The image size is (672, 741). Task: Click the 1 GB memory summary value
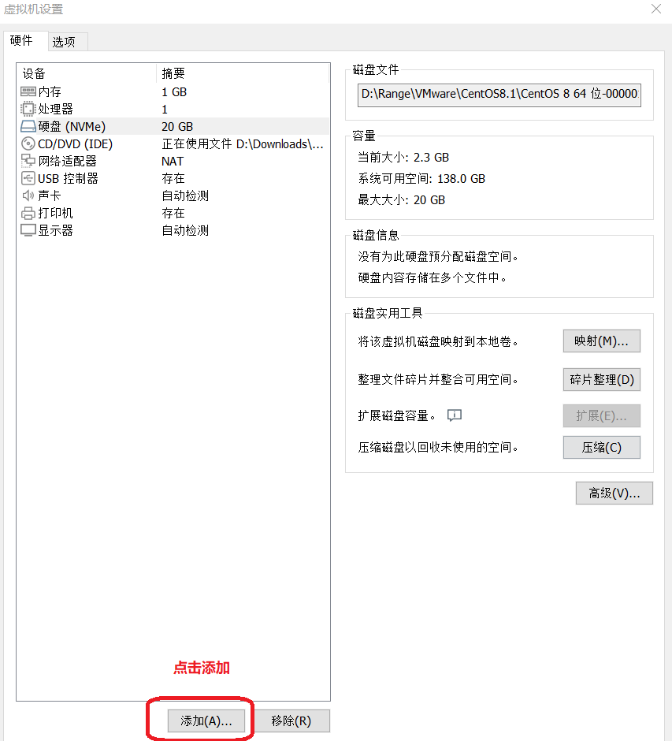click(x=174, y=91)
